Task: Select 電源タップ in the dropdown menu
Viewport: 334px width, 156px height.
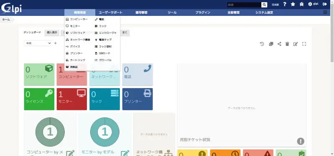Action: (x=103, y=40)
